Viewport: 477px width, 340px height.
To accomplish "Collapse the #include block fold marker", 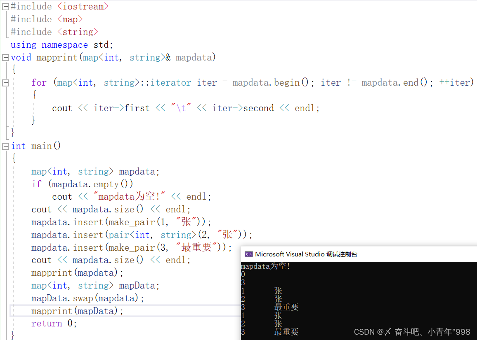I will point(5,7).
